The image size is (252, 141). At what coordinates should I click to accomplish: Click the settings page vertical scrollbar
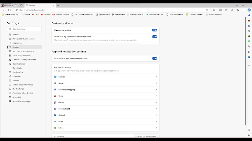tap(246, 70)
